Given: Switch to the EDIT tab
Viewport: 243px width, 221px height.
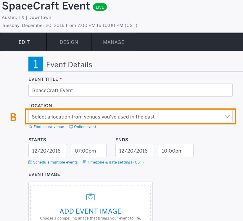Looking at the screenshot, I should (x=24, y=42).
